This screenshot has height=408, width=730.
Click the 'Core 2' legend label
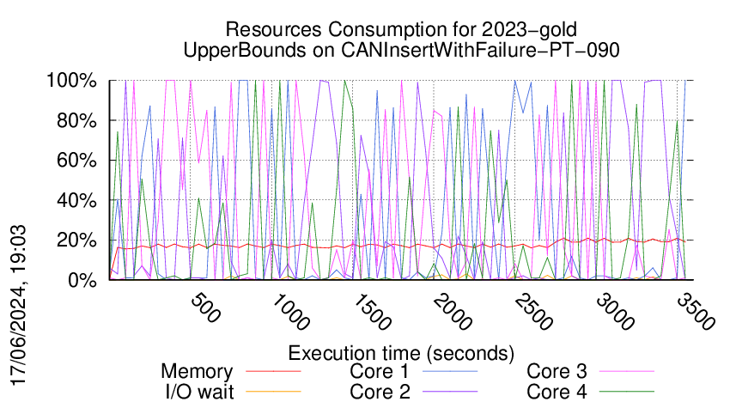click(x=380, y=392)
